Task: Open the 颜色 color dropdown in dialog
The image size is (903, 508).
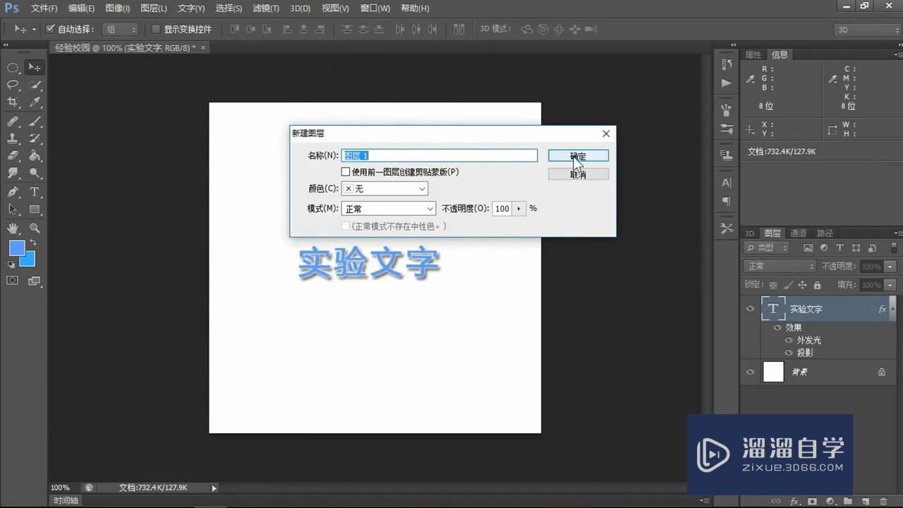Action: coord(384,189)
